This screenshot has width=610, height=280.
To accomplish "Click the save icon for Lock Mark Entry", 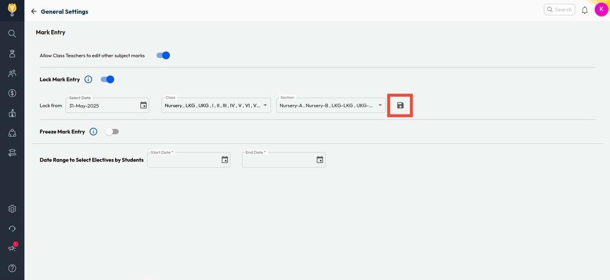I will click(400, 105).
